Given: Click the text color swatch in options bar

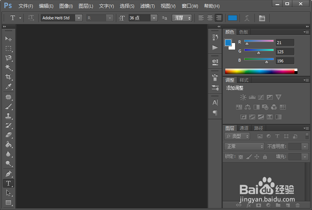Looking at the screenshot, I should 233,18.
